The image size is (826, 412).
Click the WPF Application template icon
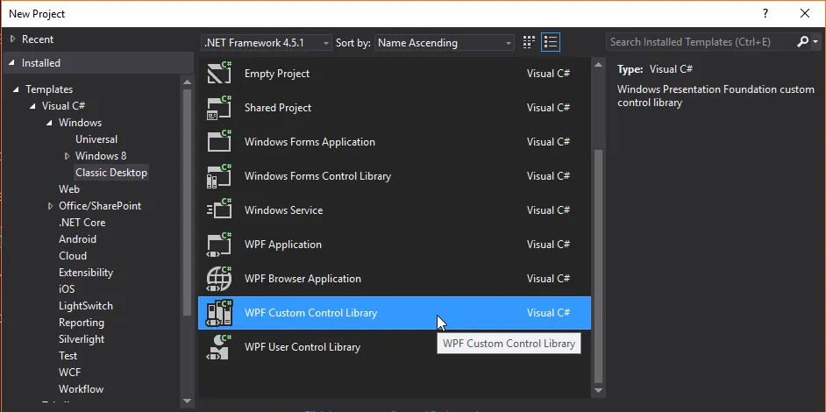click(219, 245)
